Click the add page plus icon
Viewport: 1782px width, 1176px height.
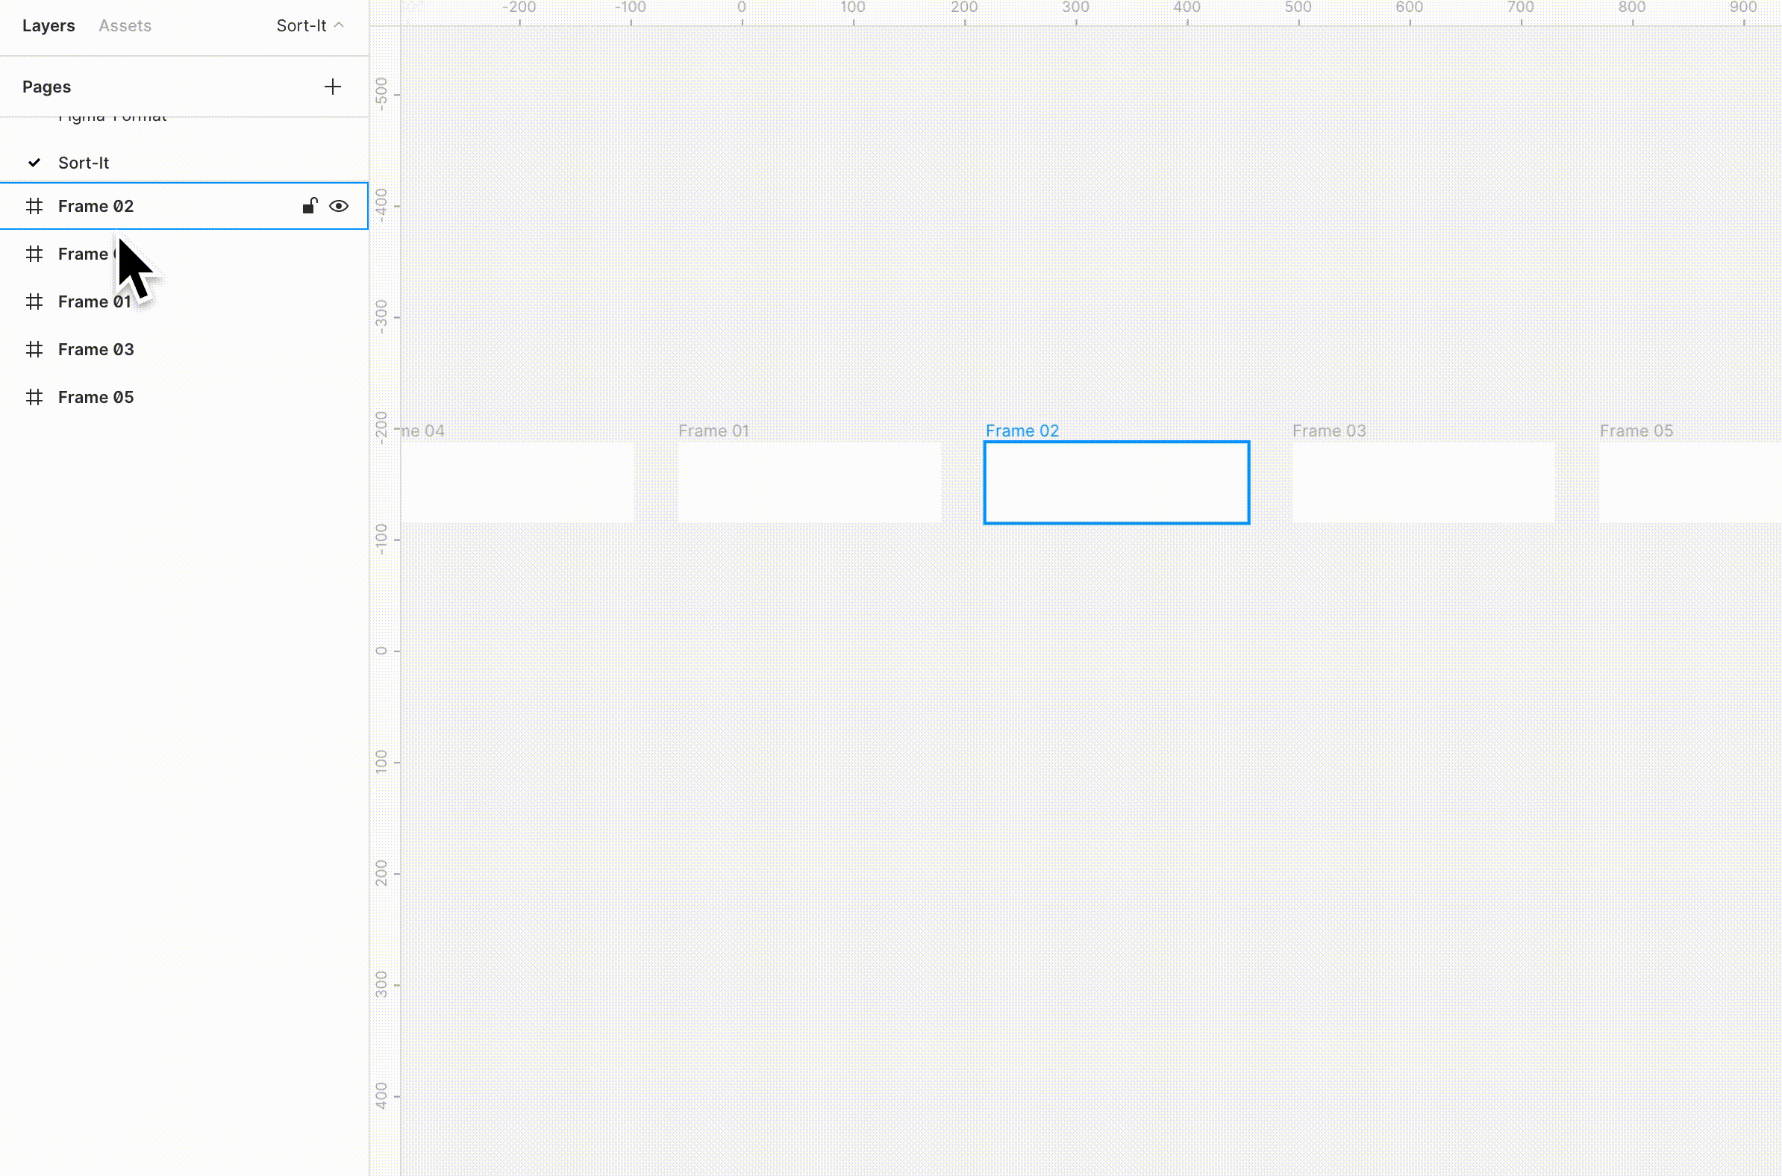pyautogui.click(x=332, y=87)
